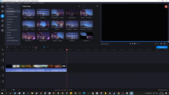Mute the second audio track

click(x=3, y=81)
